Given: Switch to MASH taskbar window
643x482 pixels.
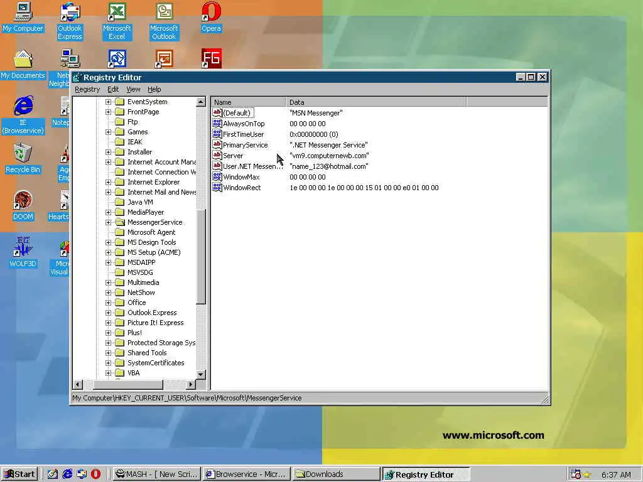Looking at the screenshot, I should [156, 474].
